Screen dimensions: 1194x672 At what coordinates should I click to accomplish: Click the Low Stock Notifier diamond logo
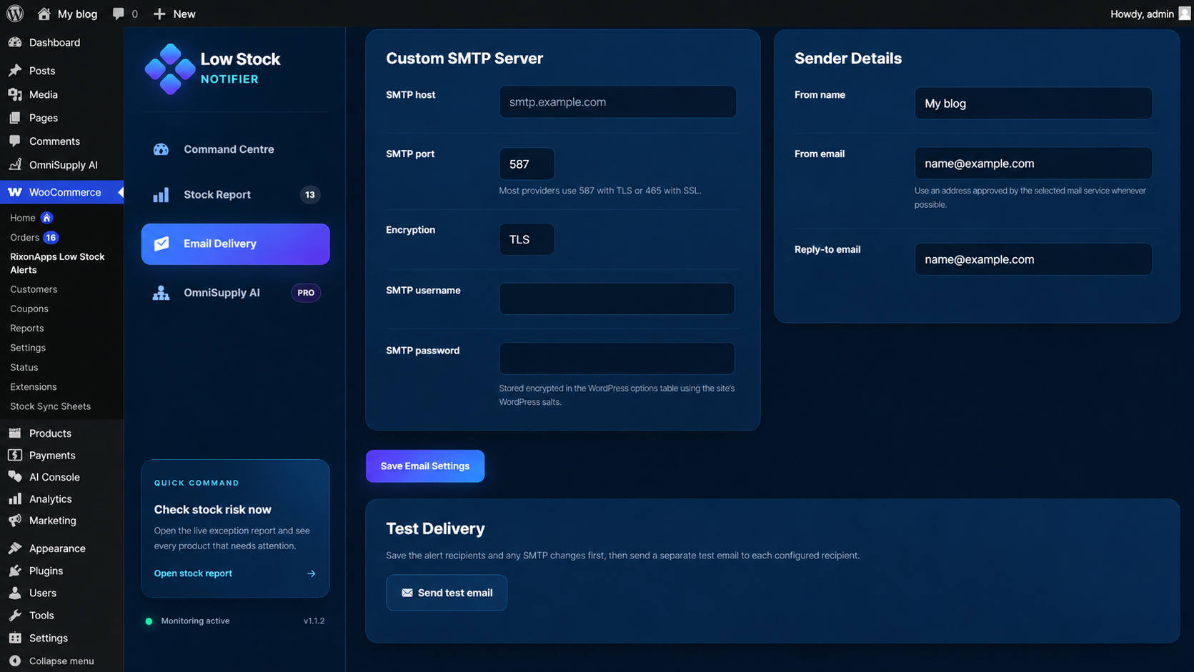[x=170, y=69]
